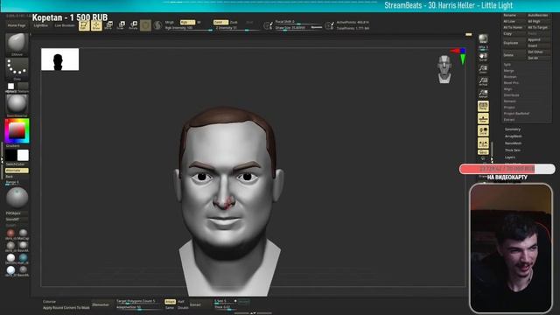Image resolution: width=560 pixels, height=315 pixels.
Task: Click the BPR render sphere icon
Action: pyautogui.click(x=483, y=38)
